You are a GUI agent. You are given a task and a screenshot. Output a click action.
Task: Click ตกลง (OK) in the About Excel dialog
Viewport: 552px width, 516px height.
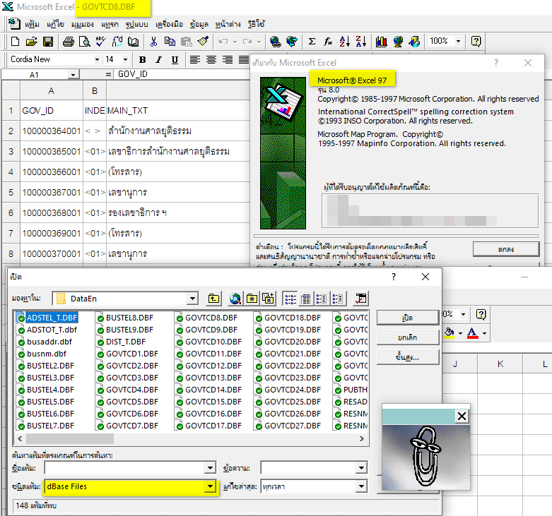click(506, 249)
